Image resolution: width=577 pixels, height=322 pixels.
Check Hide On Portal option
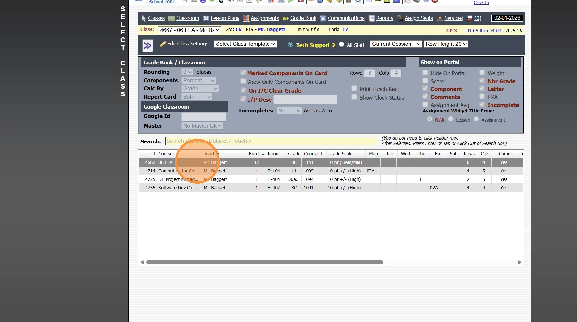tap(425, 73)
